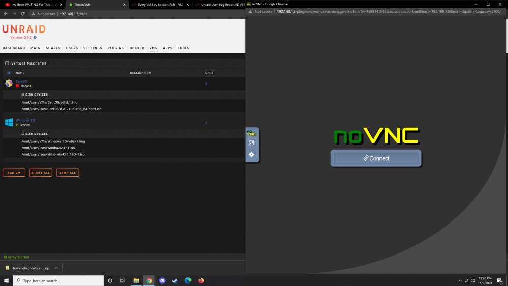Screen dimensions: 508x286
Task: Click the Windows 10 VM logo icon
Action: (9, 122)
